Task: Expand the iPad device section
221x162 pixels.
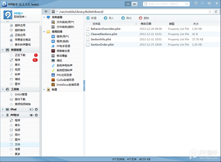Action: point(3,109)
